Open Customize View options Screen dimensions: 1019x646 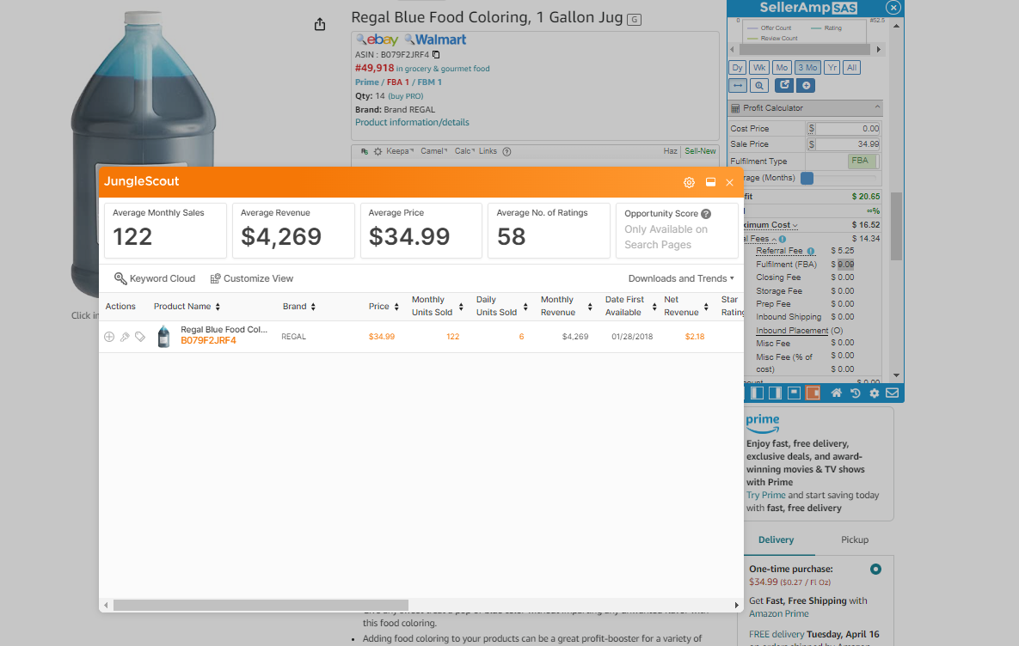pyautogui.click(x=251, y=278)
